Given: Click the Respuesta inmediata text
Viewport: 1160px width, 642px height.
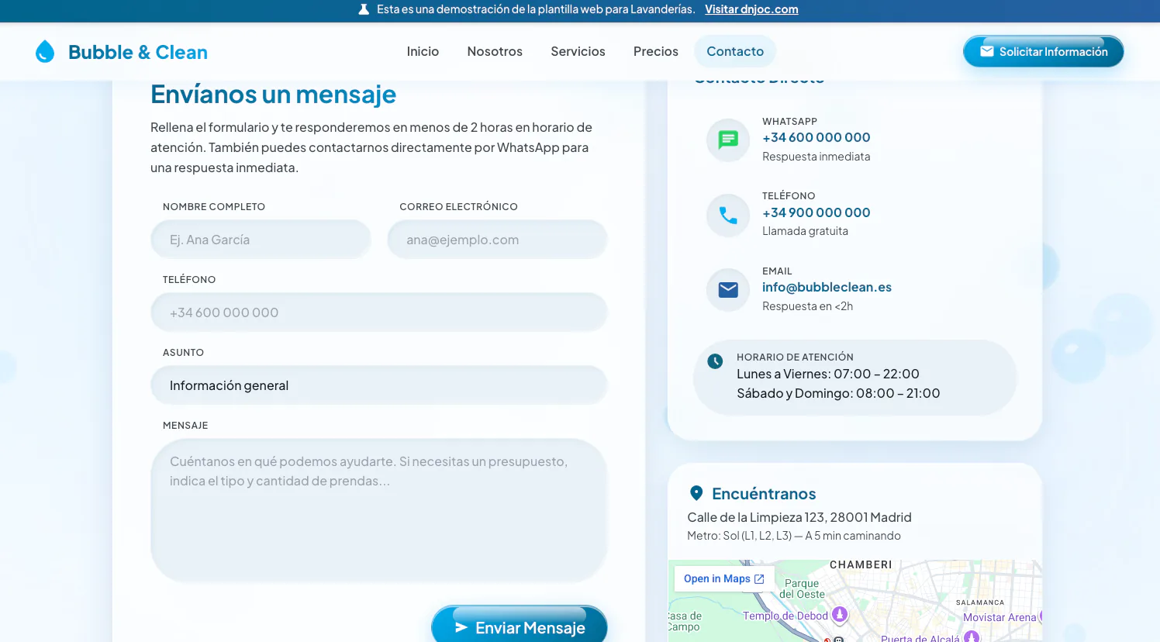Looking at the screenshot, I should (816, 157).
